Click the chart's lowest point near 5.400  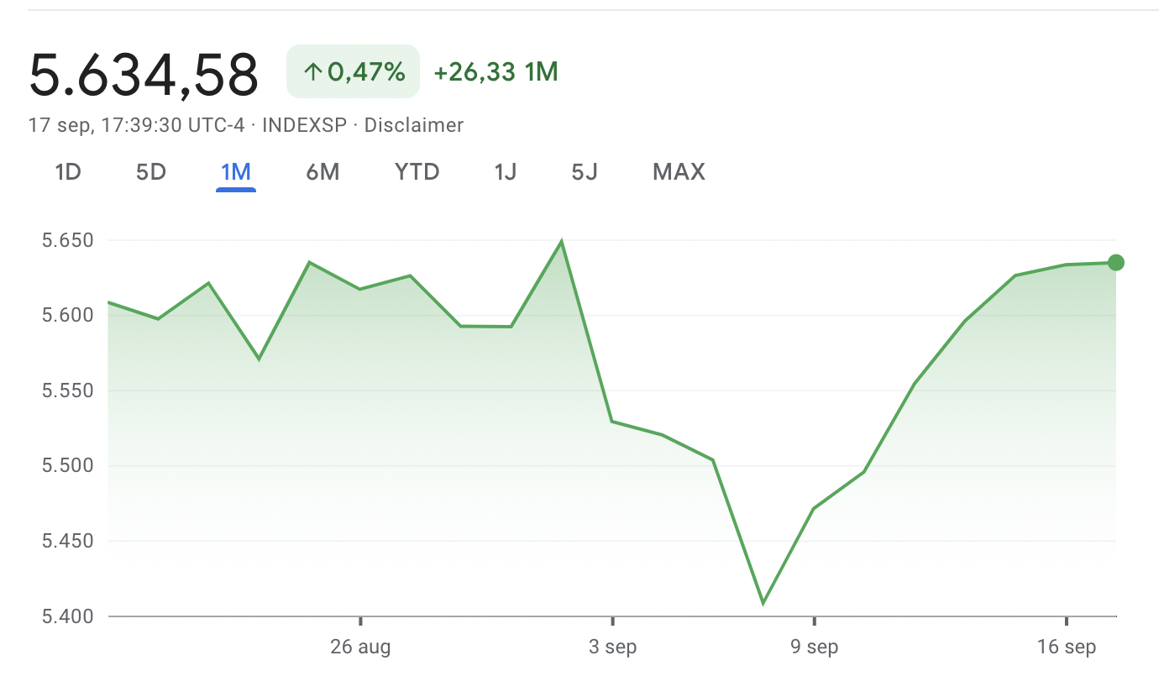[x=763, y=602]
